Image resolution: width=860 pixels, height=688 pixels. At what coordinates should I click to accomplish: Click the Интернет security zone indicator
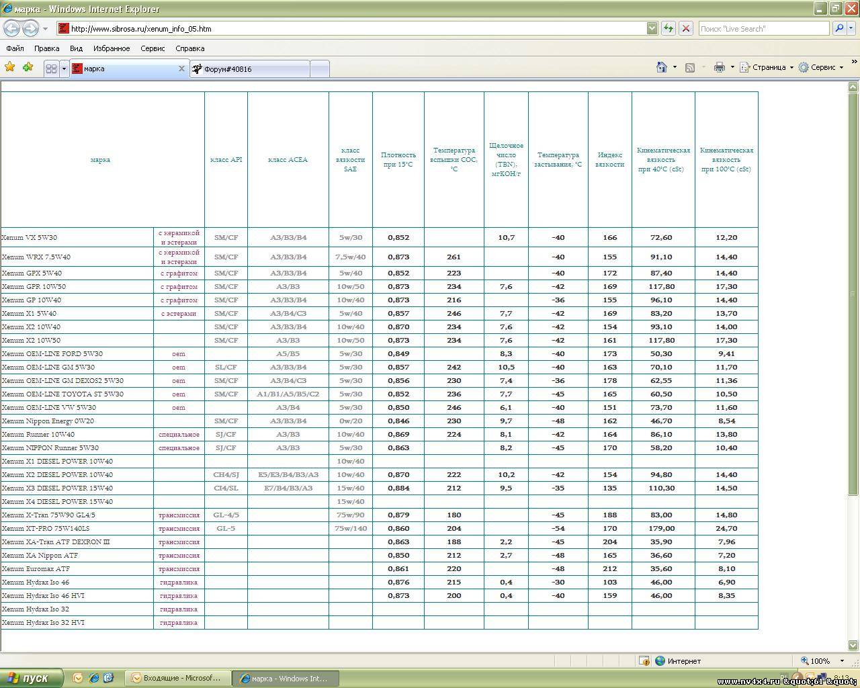(x=678, y=660)
